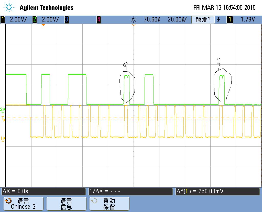This screenshot has width=262, height=212.
Task: Click the ΔX = 0.0s cursor readout
Action: 43,192
